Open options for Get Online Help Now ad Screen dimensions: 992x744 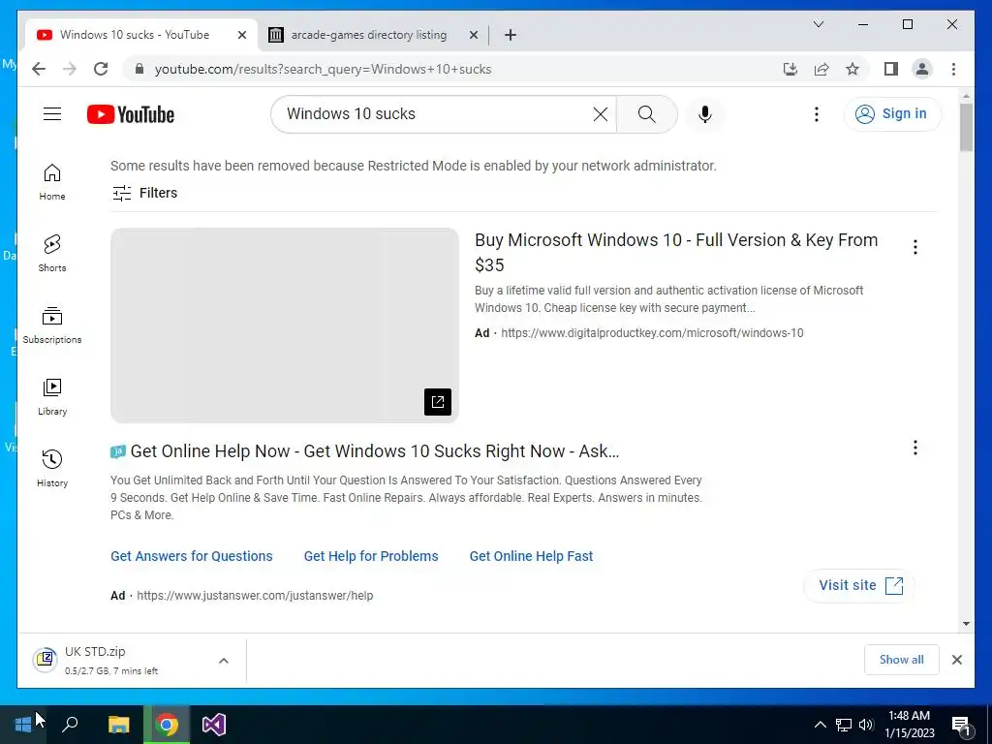[x=914, y=448]
